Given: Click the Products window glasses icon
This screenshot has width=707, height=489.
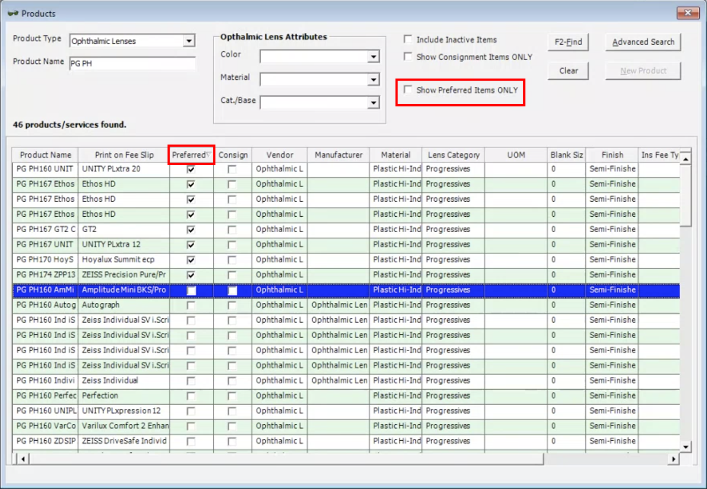Looking at the screenshot, I should (13, 13).
